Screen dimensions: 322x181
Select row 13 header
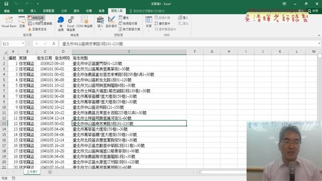pos(4,124)
